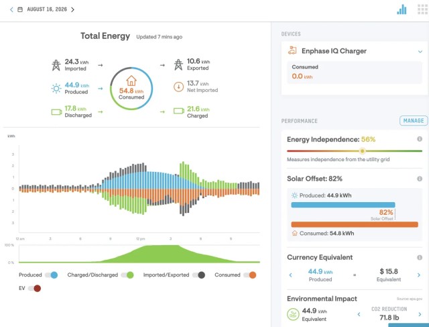Click the Environmental Impact heading
Image resolution: width=429 pixels, height=327 pixels.
click(x=322, y=299)
